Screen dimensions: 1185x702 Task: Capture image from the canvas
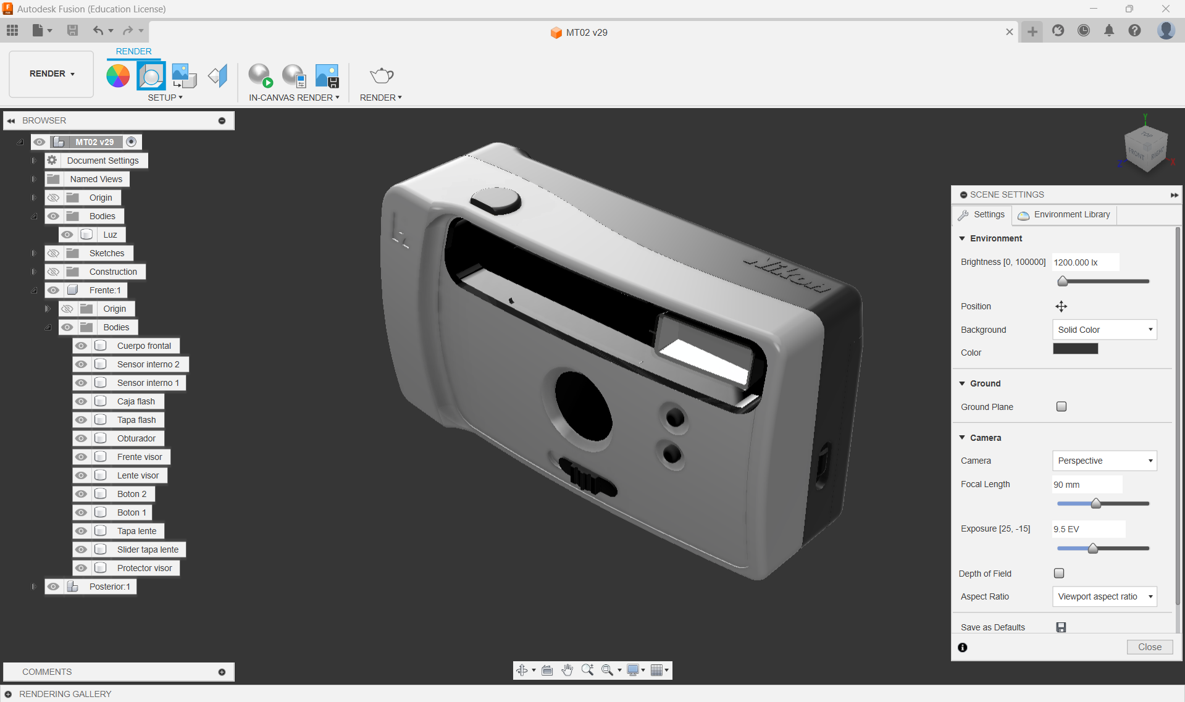tap(327, 76)
